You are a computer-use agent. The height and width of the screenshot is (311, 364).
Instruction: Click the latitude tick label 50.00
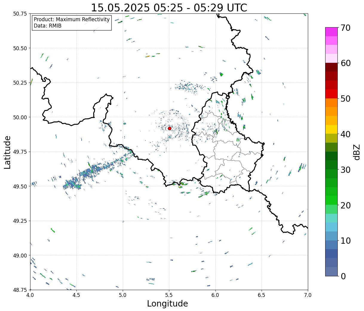pyautogui.click(x=20, y=117)
